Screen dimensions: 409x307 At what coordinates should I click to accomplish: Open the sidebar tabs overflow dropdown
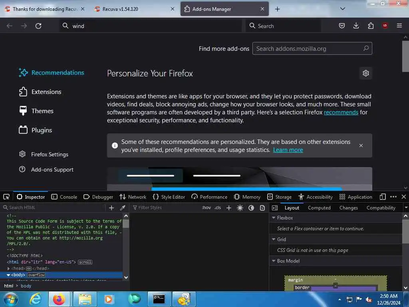click(406, 208)
